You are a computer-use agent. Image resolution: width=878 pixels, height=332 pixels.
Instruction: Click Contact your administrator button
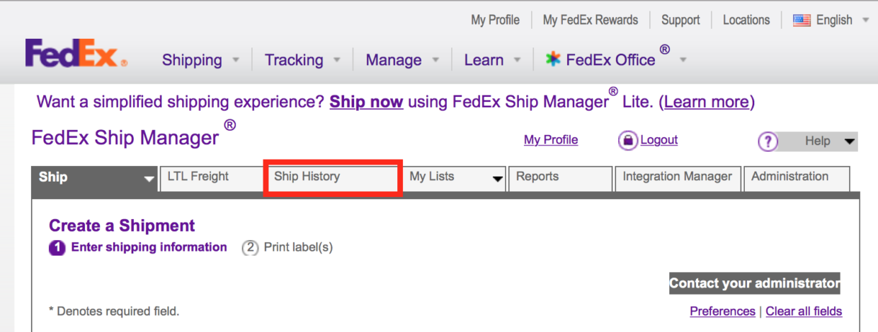(x=755, y=284)
